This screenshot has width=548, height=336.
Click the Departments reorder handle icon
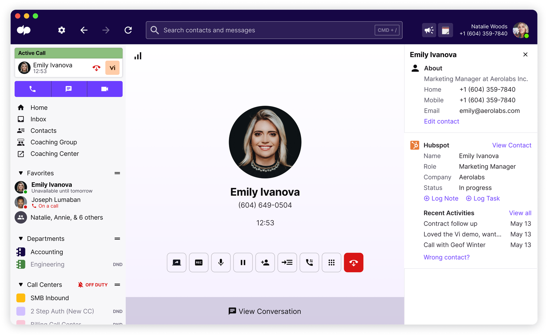click(117, 239)
